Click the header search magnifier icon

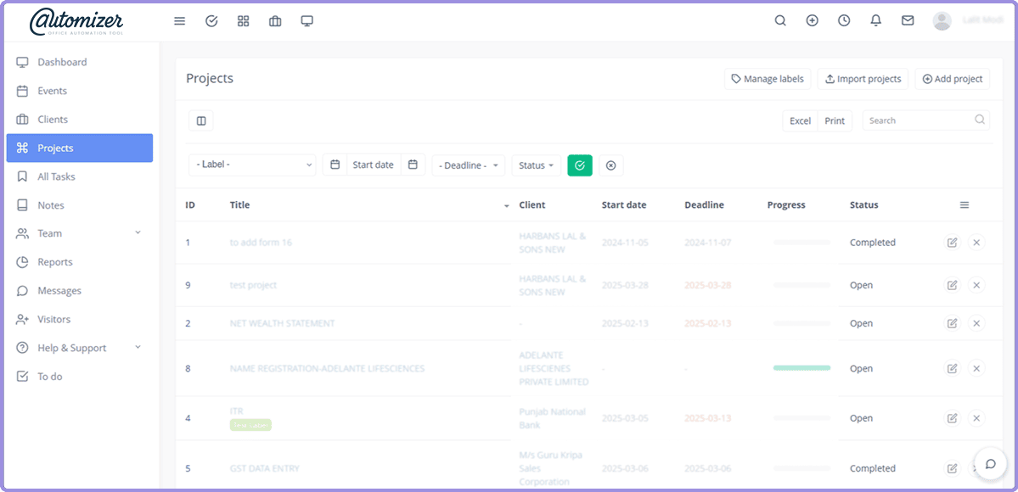780,21
